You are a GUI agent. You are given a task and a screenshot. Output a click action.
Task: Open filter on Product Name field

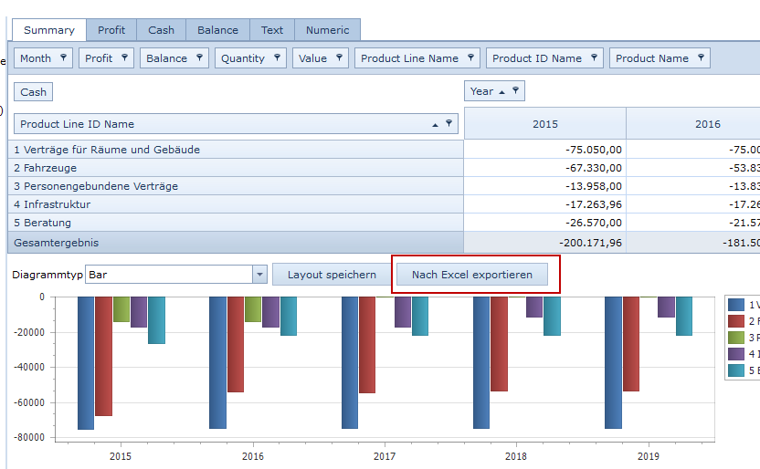coord(701,57)
